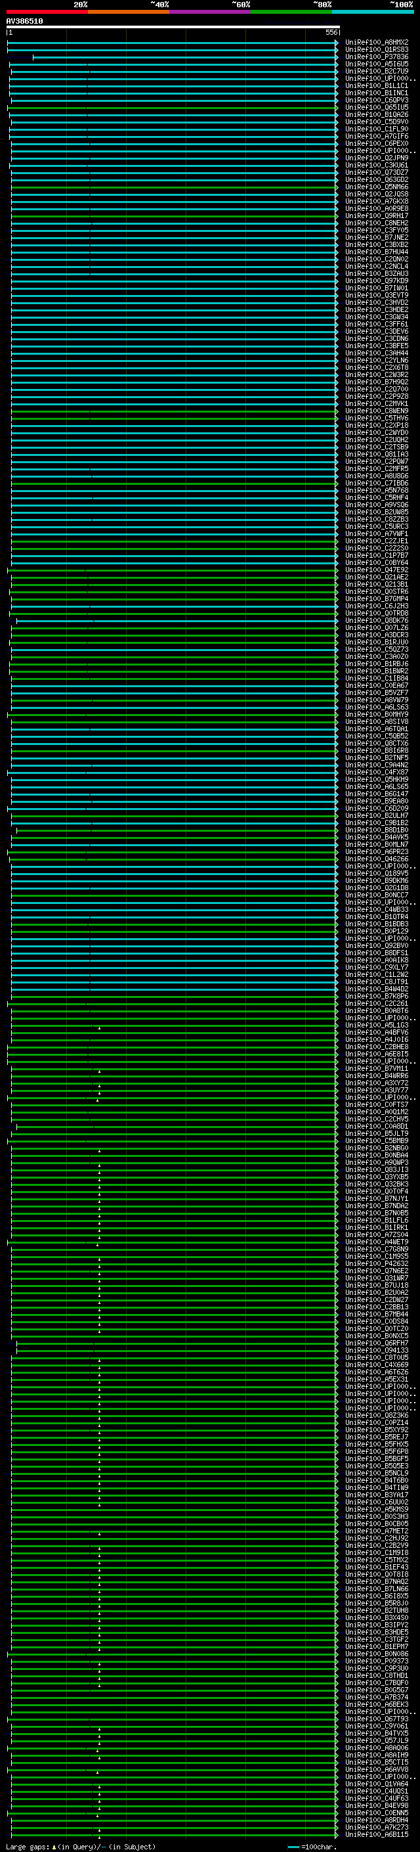
Task: Select hit label UniRef100_Q6RFH7
Action: [x=376, y=1343]
